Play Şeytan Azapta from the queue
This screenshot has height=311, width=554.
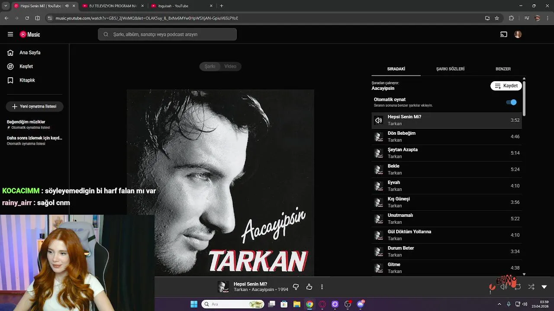[x=447, y=153]
